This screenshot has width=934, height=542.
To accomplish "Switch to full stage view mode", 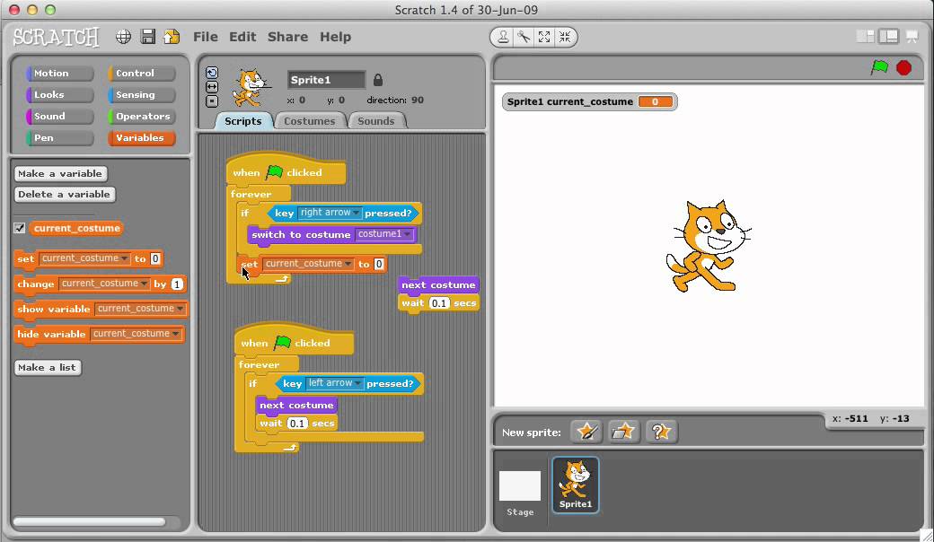I will point(889,36).
